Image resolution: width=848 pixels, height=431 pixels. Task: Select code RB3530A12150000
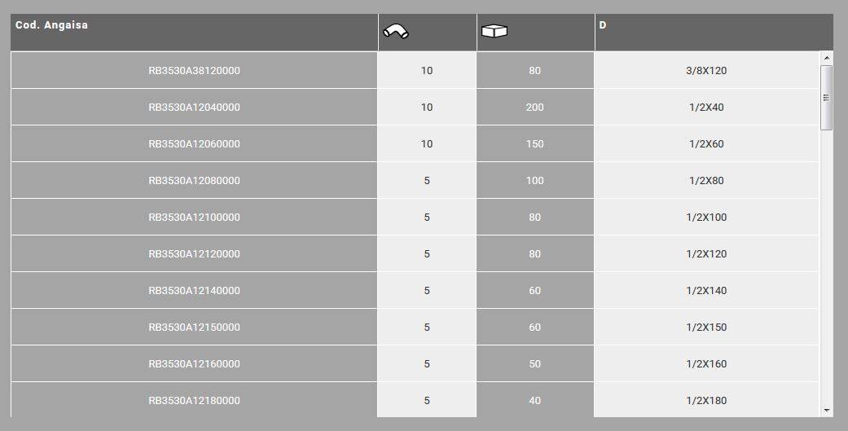pos(194,328)
